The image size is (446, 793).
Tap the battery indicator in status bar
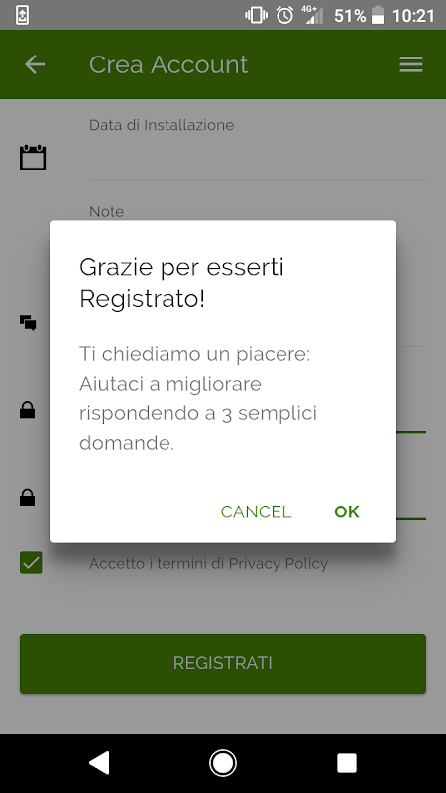pyautogui.click(x=378, y=16)
